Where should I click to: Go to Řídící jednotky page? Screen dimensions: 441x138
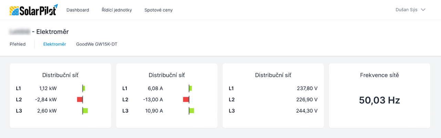click(x=116, y=10)
